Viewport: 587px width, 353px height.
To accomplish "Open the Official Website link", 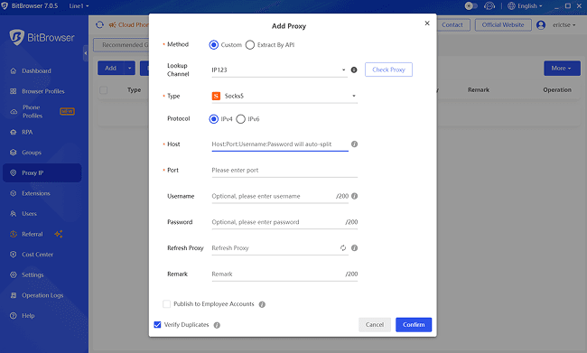I will coord(503,25).
